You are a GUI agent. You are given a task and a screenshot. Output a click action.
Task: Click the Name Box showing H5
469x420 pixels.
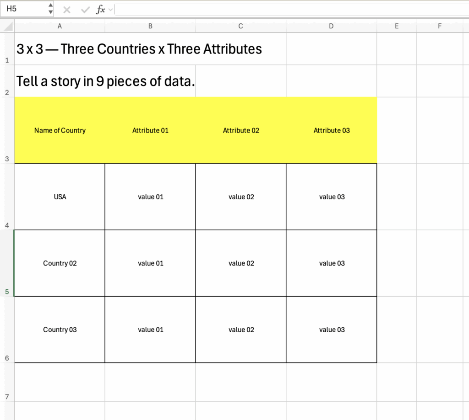[x=24, y=9]
